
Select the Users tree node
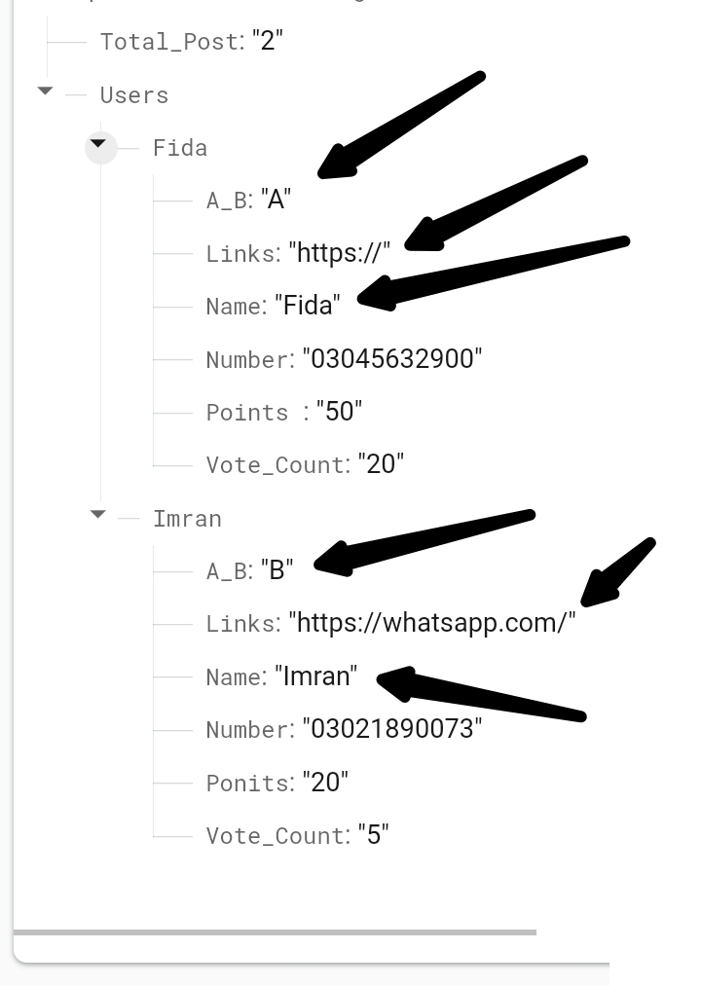click(132, 94)
